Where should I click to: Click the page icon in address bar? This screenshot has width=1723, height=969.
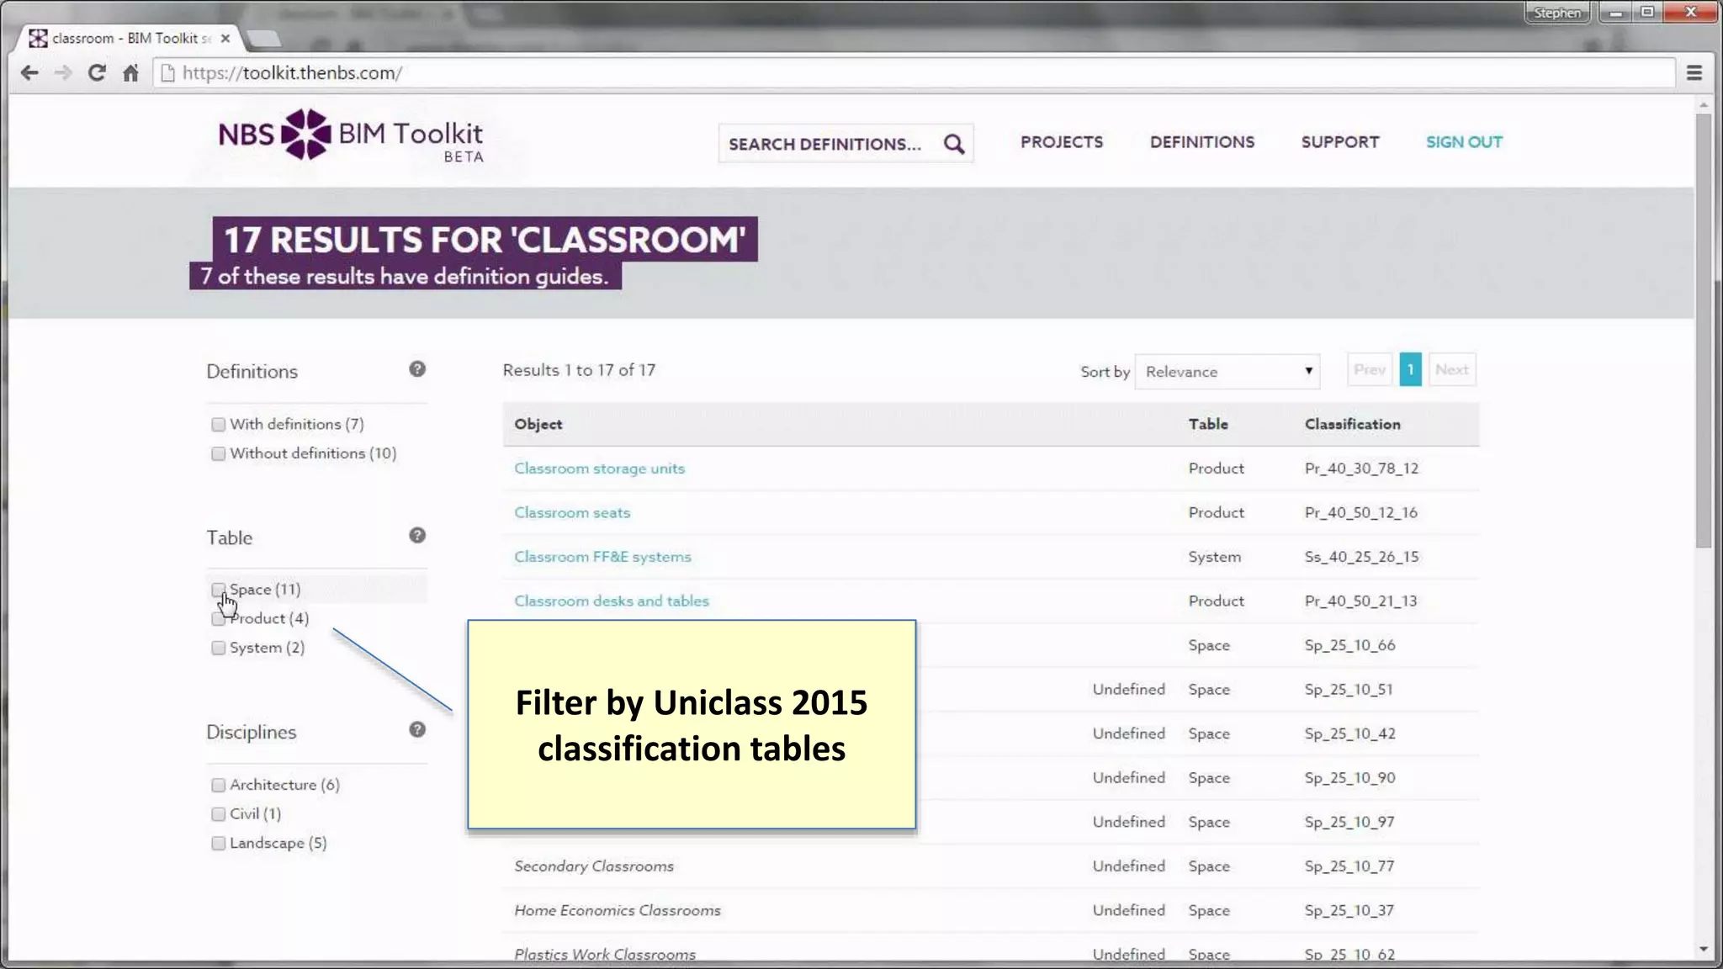point(167,73)
